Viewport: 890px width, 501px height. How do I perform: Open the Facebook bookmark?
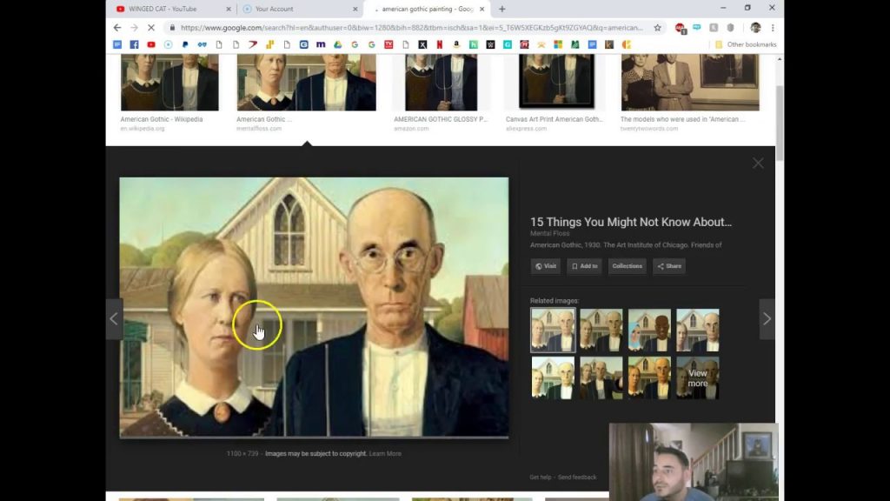134,44
